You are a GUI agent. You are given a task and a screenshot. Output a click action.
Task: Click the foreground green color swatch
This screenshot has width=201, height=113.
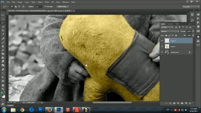(2, 95)
